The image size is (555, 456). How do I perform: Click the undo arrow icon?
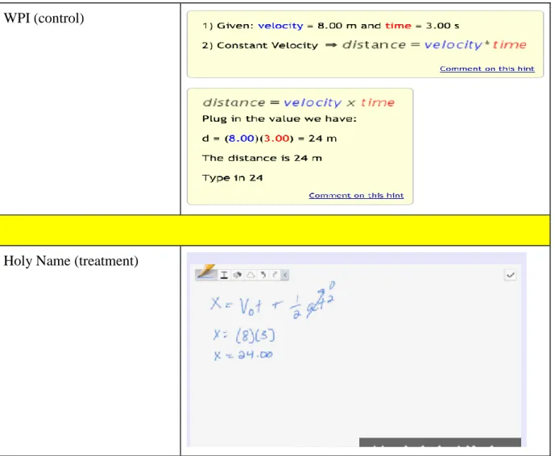coord(263,275)
